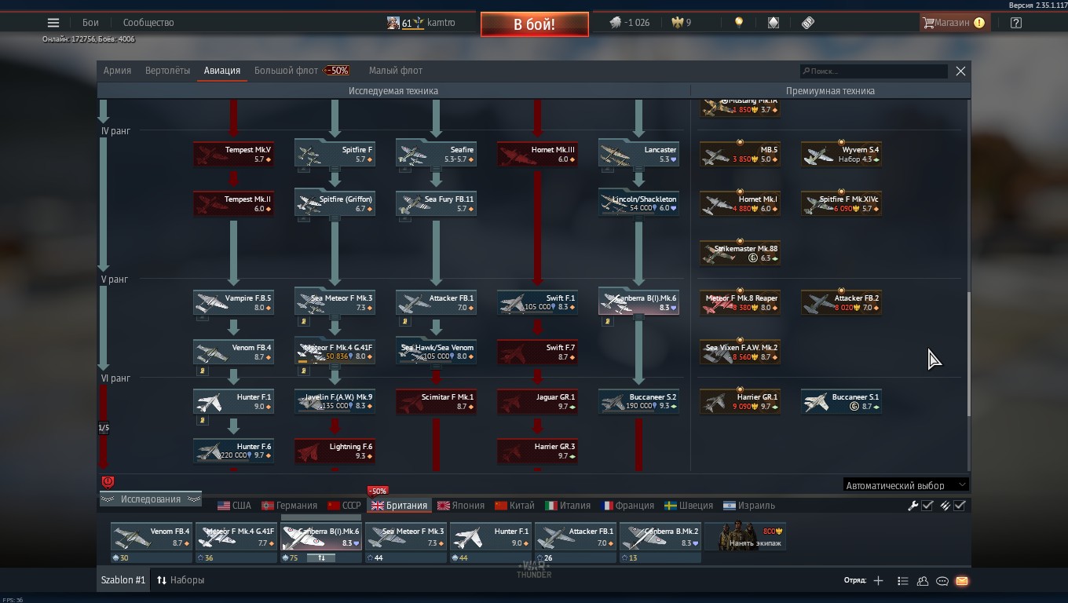Open Автоматический выбор dropdown
Viewport: 1068px width, 603px height.
coord(905,485)
